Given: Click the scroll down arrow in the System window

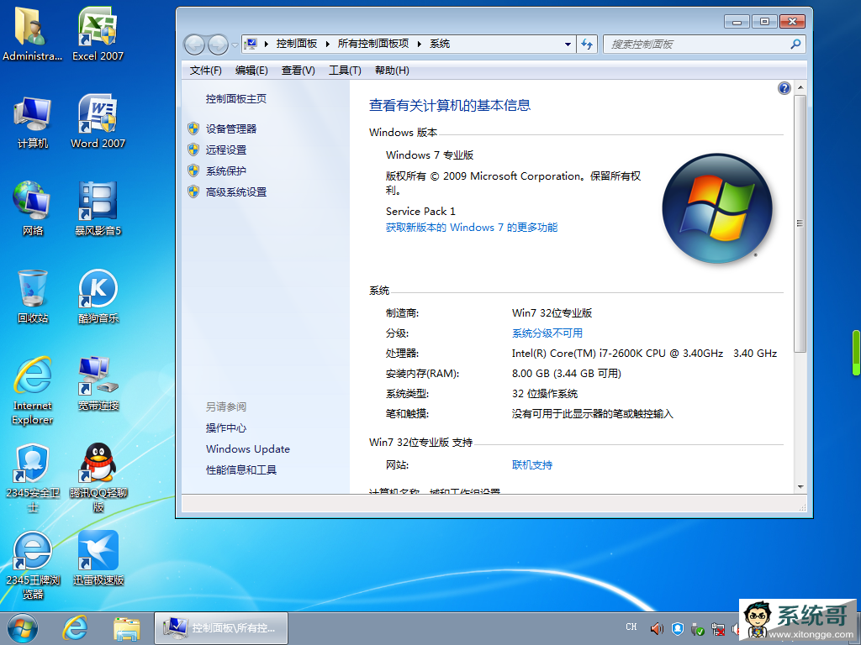Looking at the screenshot, I should (x=800, y=487).
